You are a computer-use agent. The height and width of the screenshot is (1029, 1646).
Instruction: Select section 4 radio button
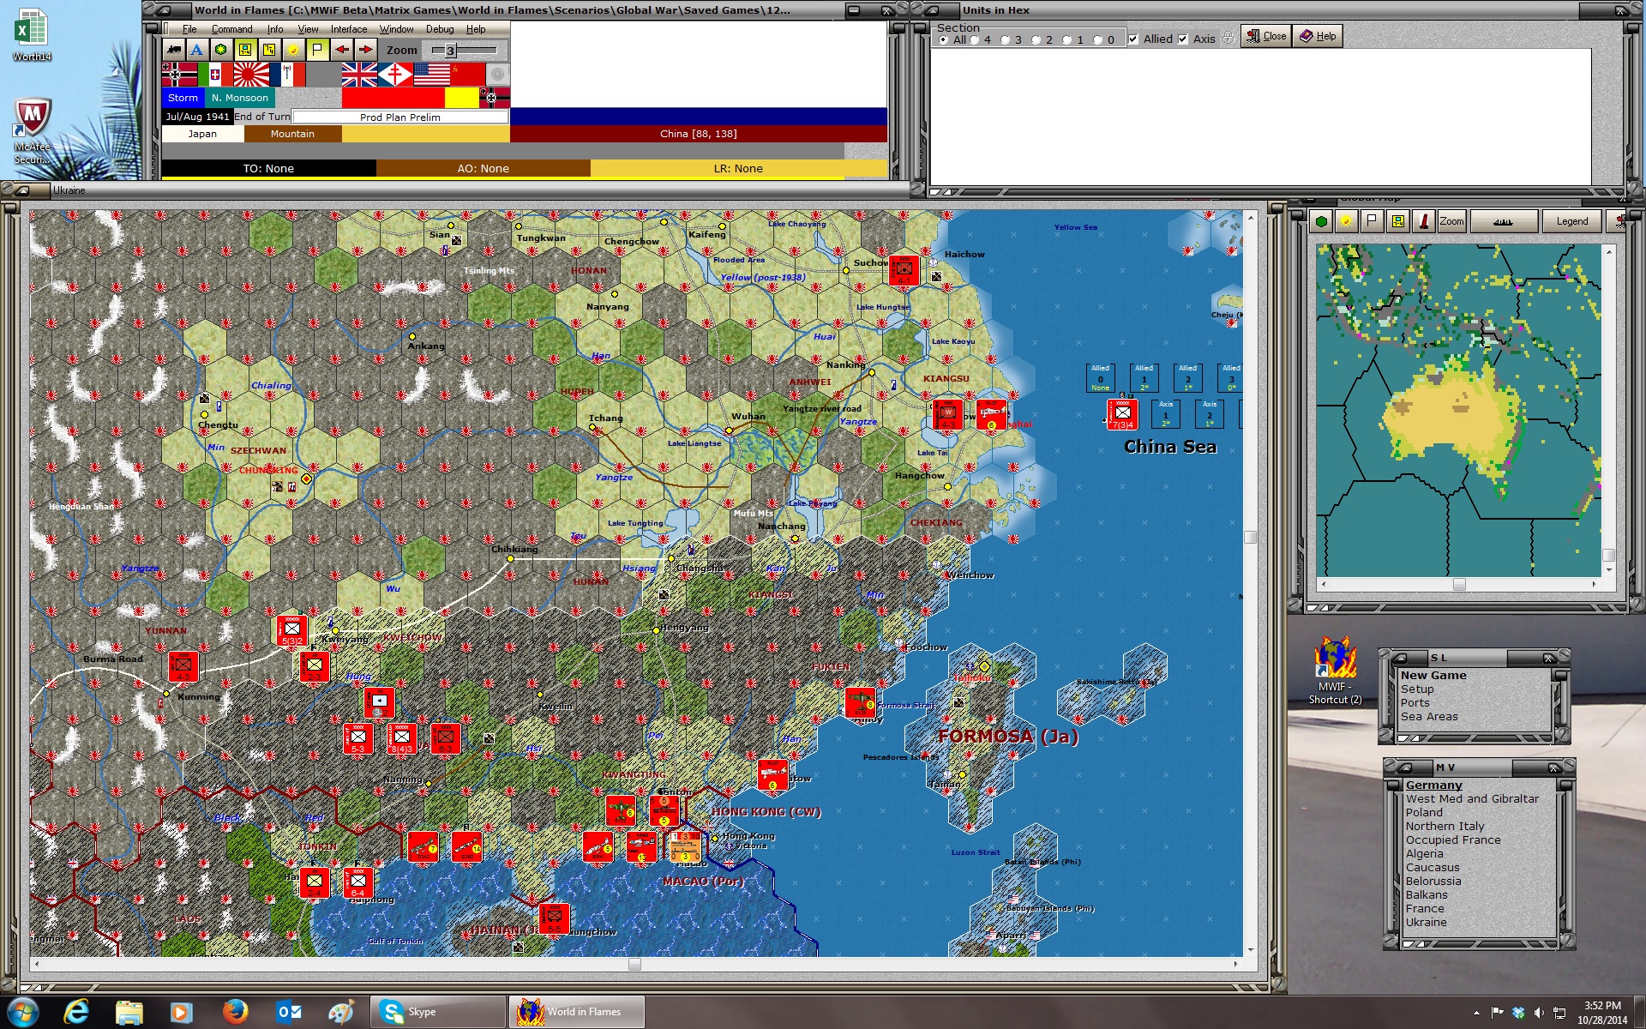[975, 39]
